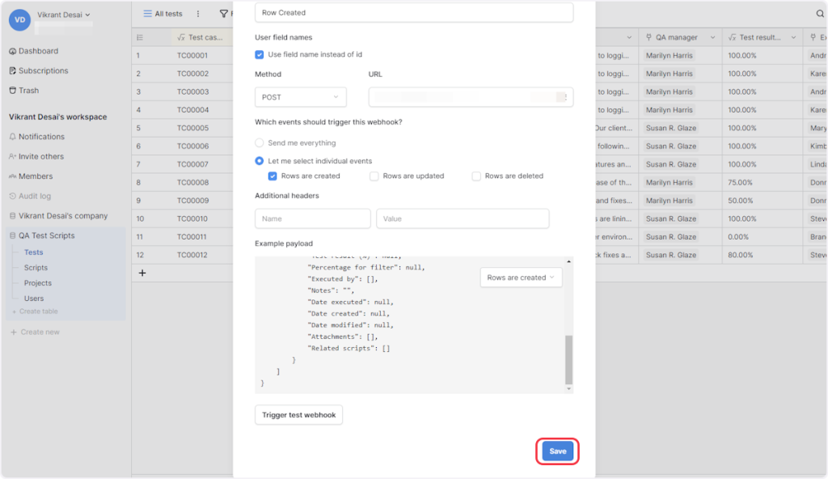Enable the Rows are deleted checkbox
828x479 pixels.
click(476, 176)
